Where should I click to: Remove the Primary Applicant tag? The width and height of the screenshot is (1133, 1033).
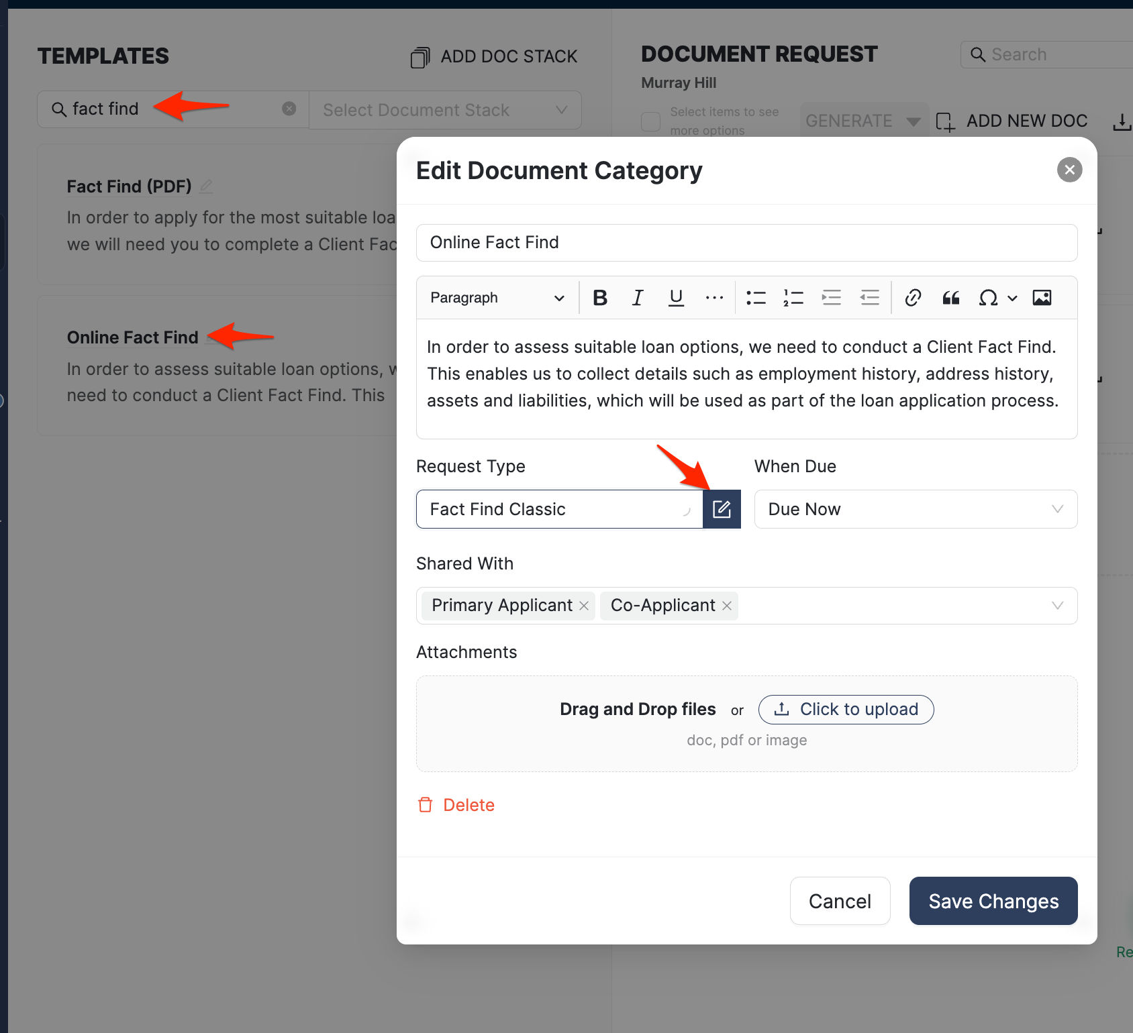coord(584,606)
